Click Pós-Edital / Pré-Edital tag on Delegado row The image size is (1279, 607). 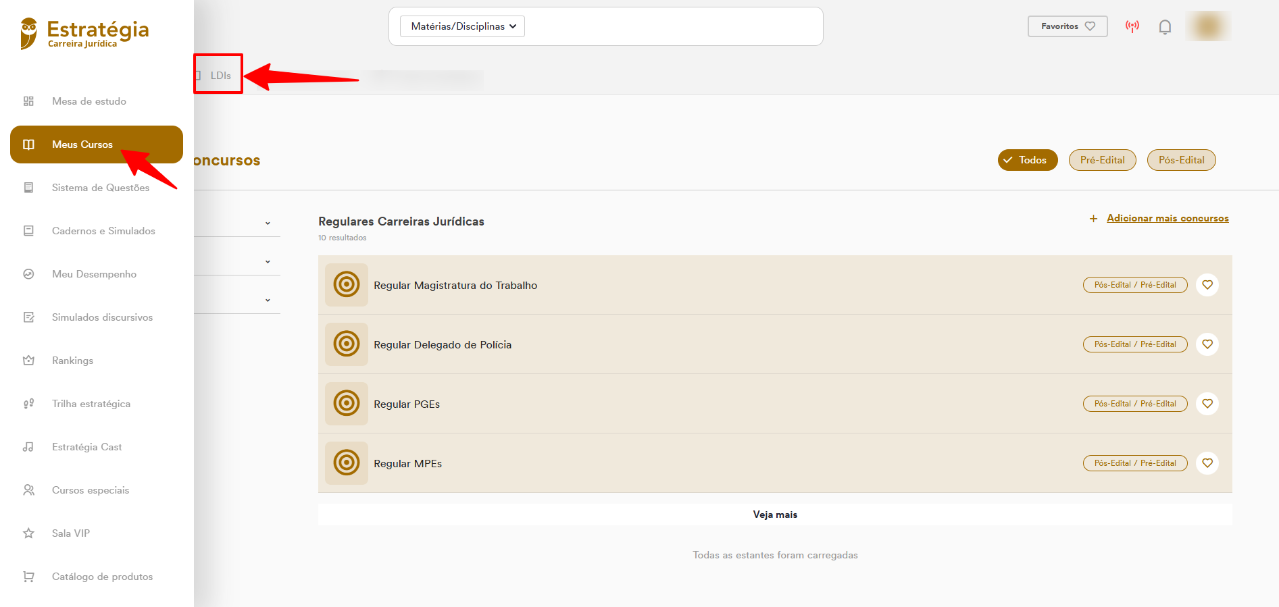click(1135, 344)
